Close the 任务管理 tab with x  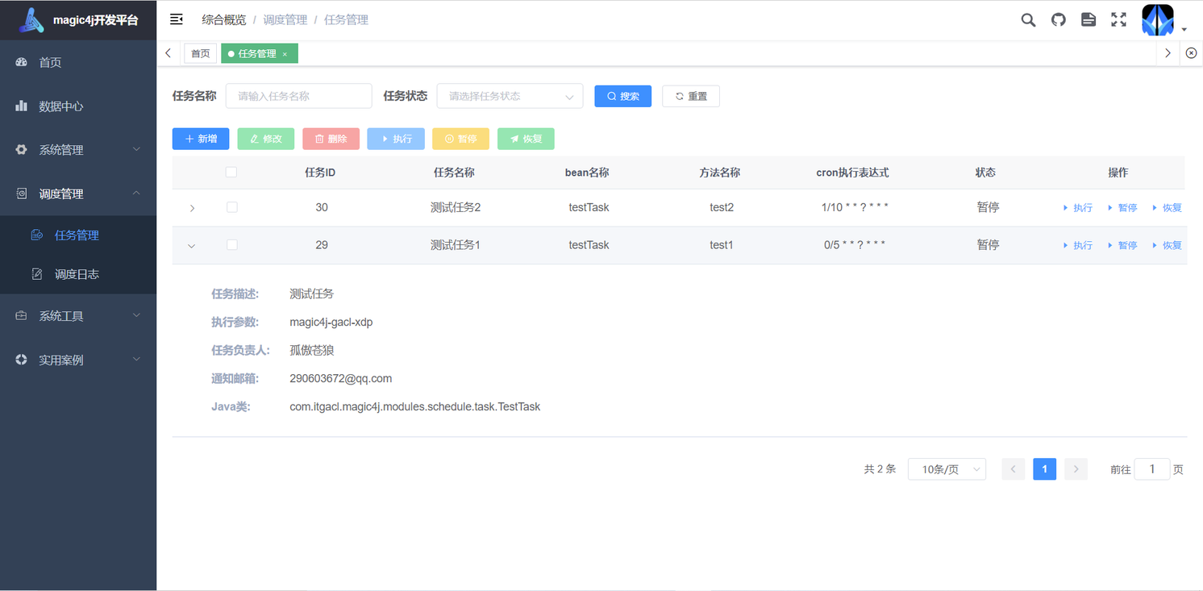click(285, 54)
